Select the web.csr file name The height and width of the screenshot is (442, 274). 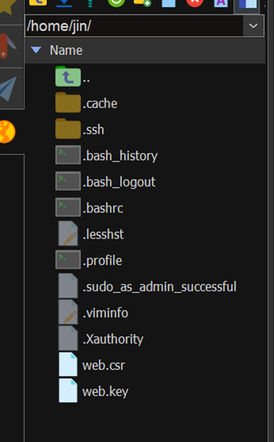pos(104,365)
